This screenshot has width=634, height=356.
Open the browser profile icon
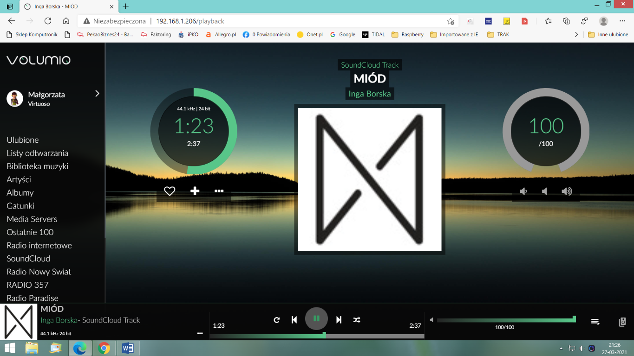pos(603,21)
